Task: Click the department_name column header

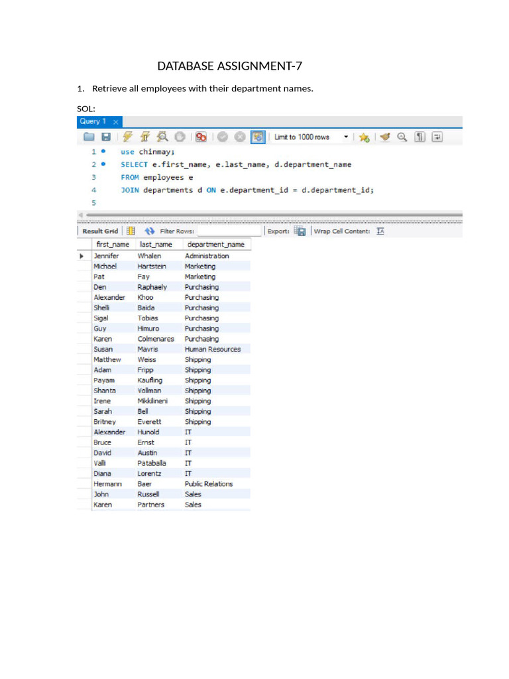Action: [215, 245]
